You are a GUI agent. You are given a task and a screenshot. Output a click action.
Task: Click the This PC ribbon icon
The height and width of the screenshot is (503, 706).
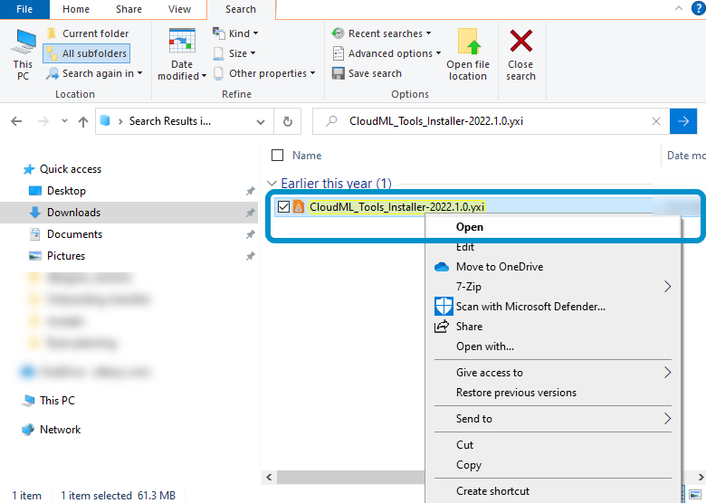(x=23, y=55)
